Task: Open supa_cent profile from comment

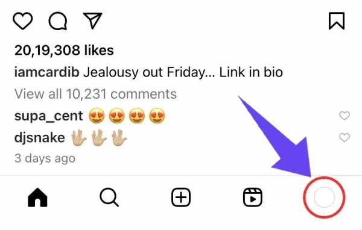Action: coord(48,116)
